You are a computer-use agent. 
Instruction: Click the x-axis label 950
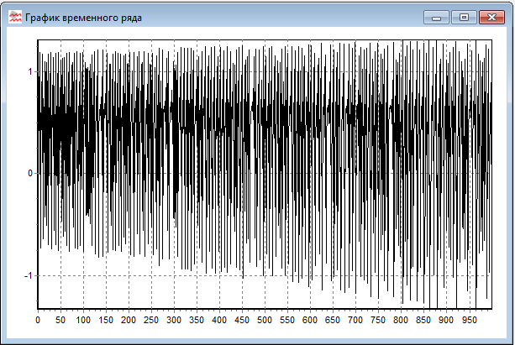[x=468, y=321]
